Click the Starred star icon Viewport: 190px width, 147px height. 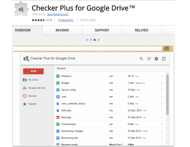25,104
